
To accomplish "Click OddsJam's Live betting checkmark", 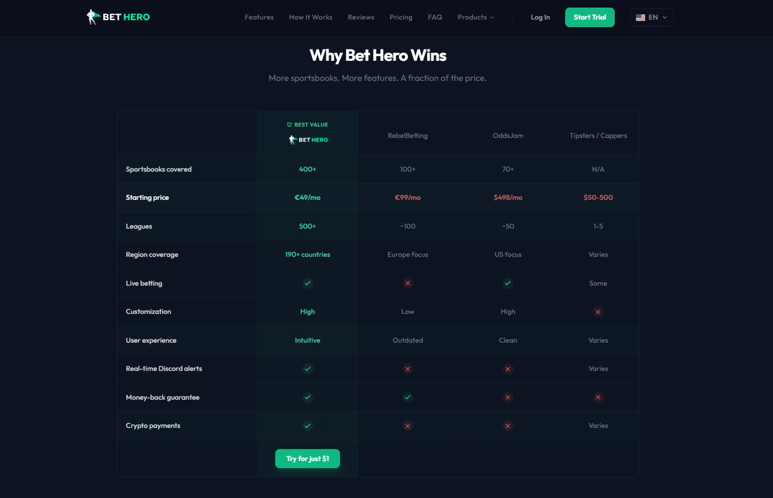I will [x=508, y=283].
